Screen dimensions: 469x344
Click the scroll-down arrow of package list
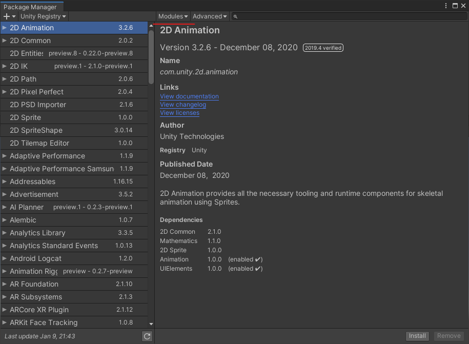pos(151,324)
